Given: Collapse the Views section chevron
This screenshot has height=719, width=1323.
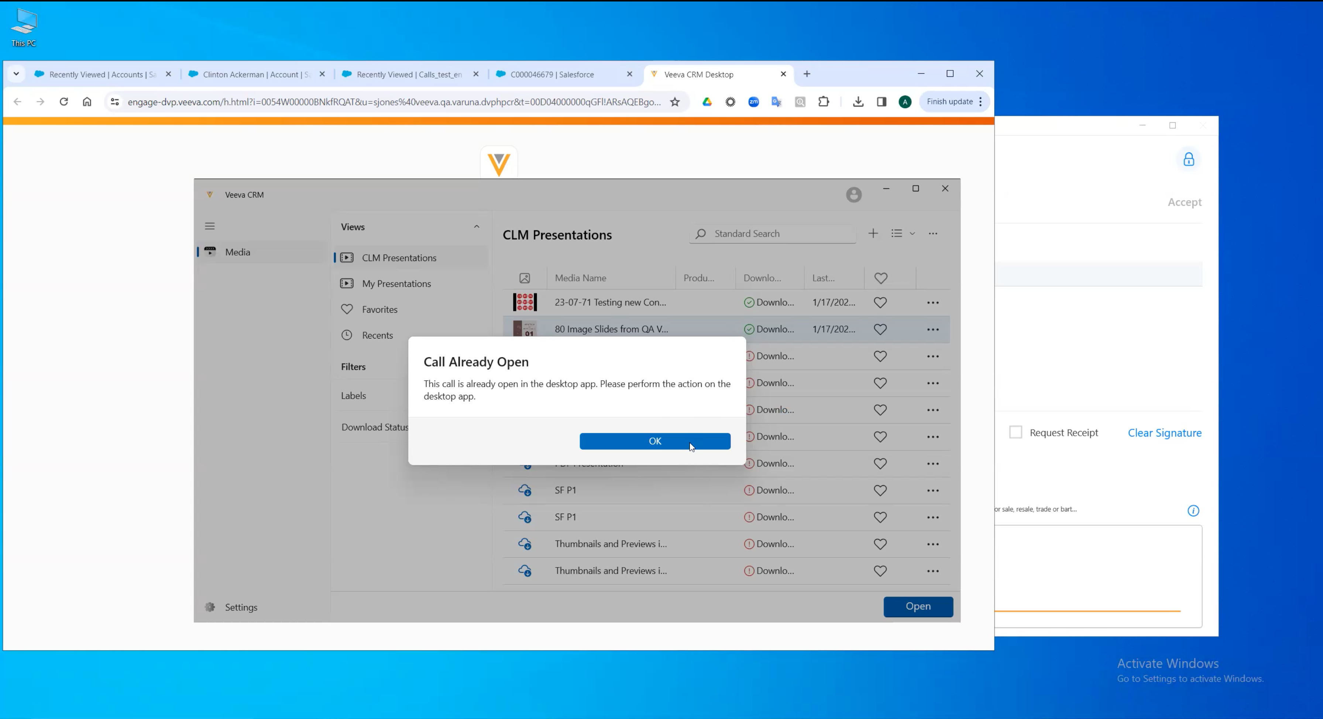Looking at the screenshot, I should [476, 227].
